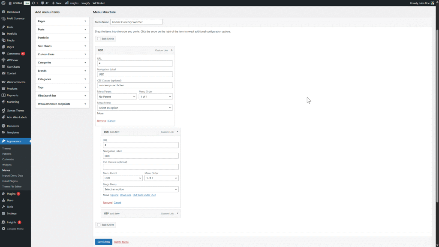This screenshot has height=247, width=439.
Task: Click the Delete Menu link
Action: pyautogui.click(x=121, y=242)
